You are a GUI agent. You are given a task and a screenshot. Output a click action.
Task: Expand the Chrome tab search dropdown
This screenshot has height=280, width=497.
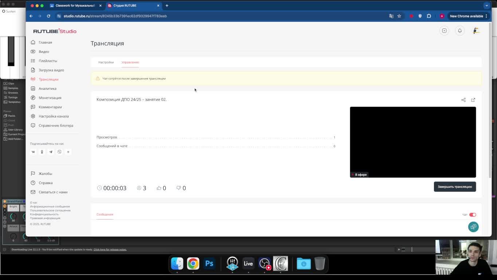point(486,5)
